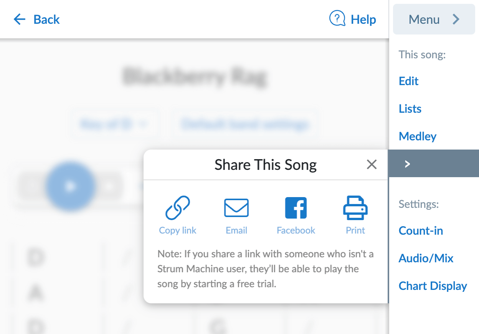Click the Copy link chain icon

pos(178,208)
